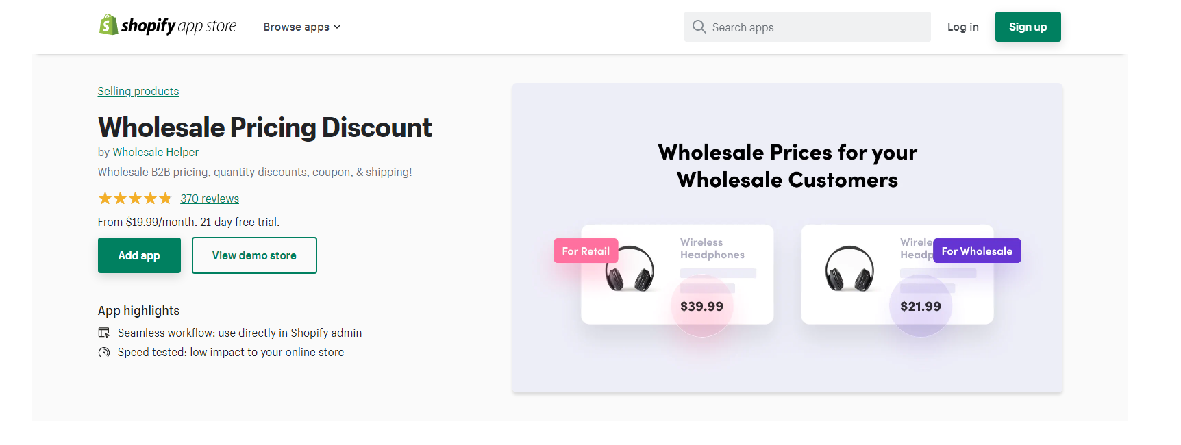Click the For Wholesale purple badge
Image resolution: width=1181 pixels, height=445 pixels.
(977, 251)
